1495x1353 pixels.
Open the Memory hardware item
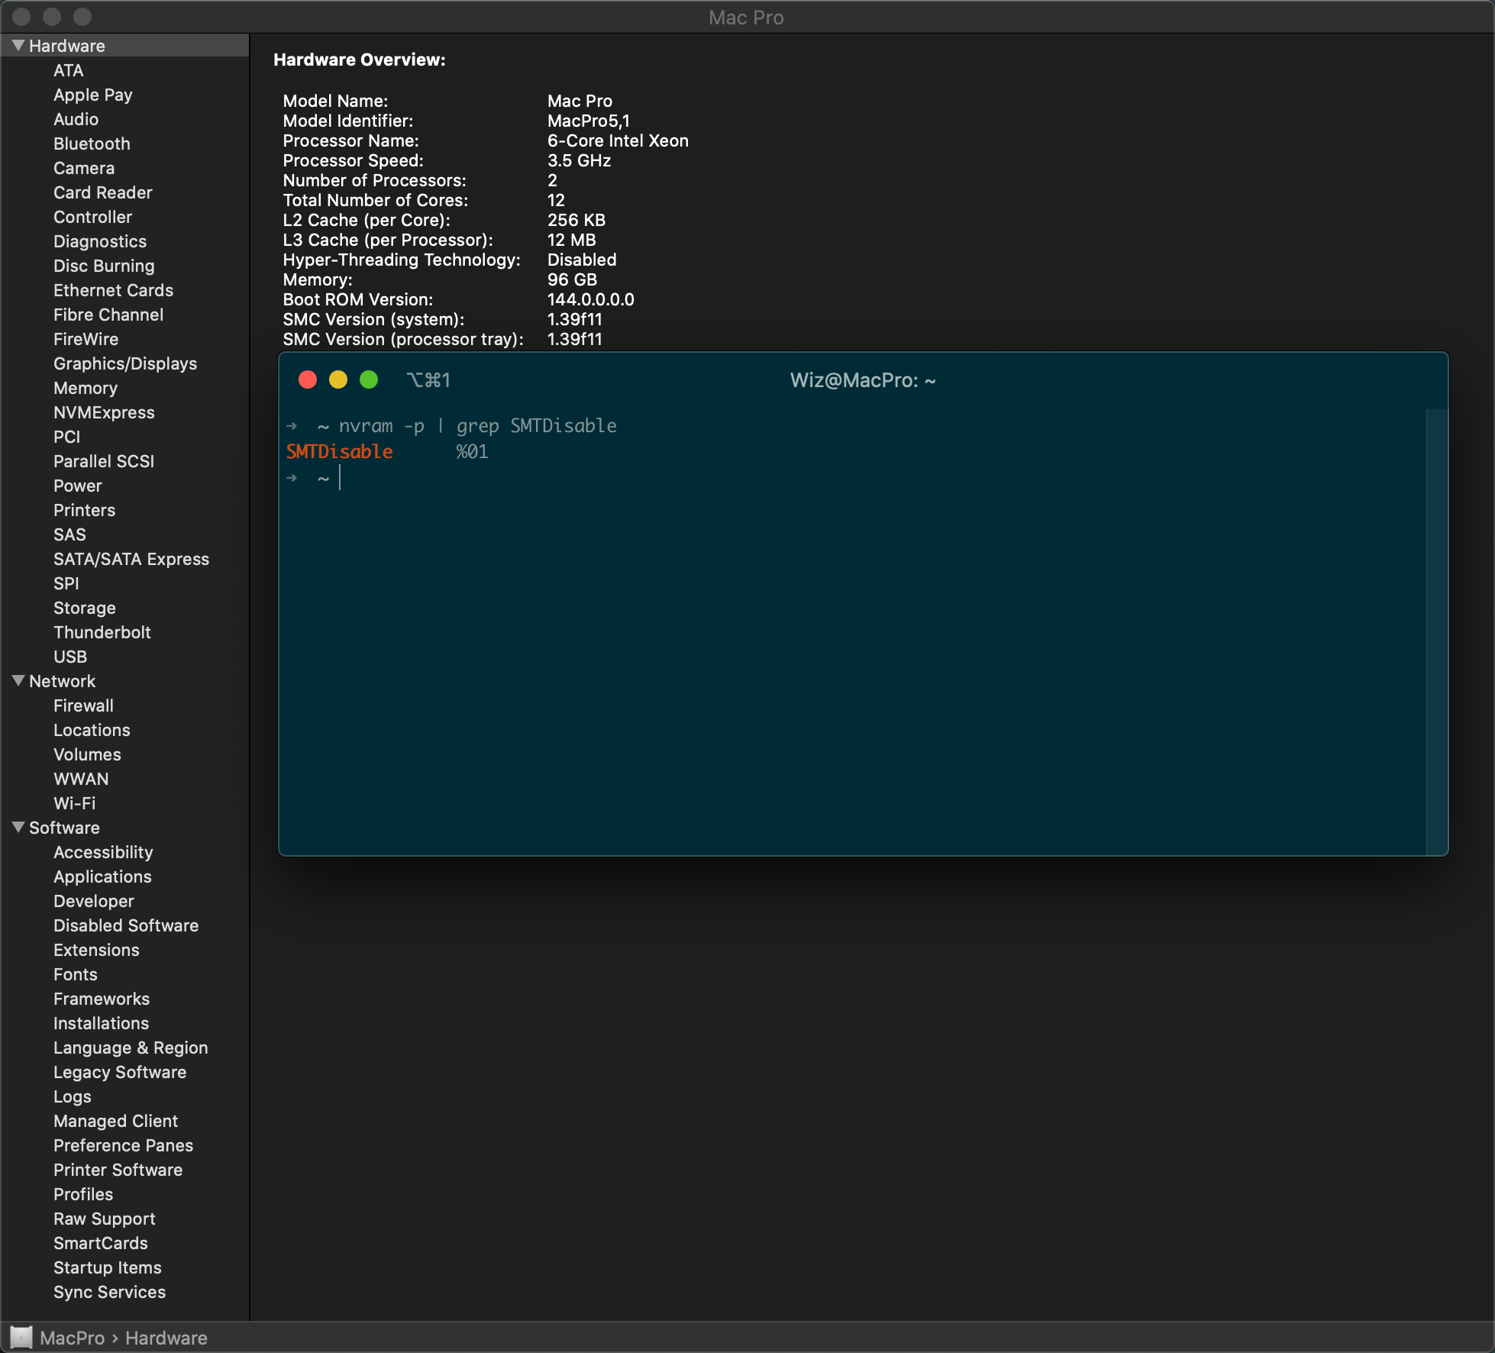click(86, 388)
